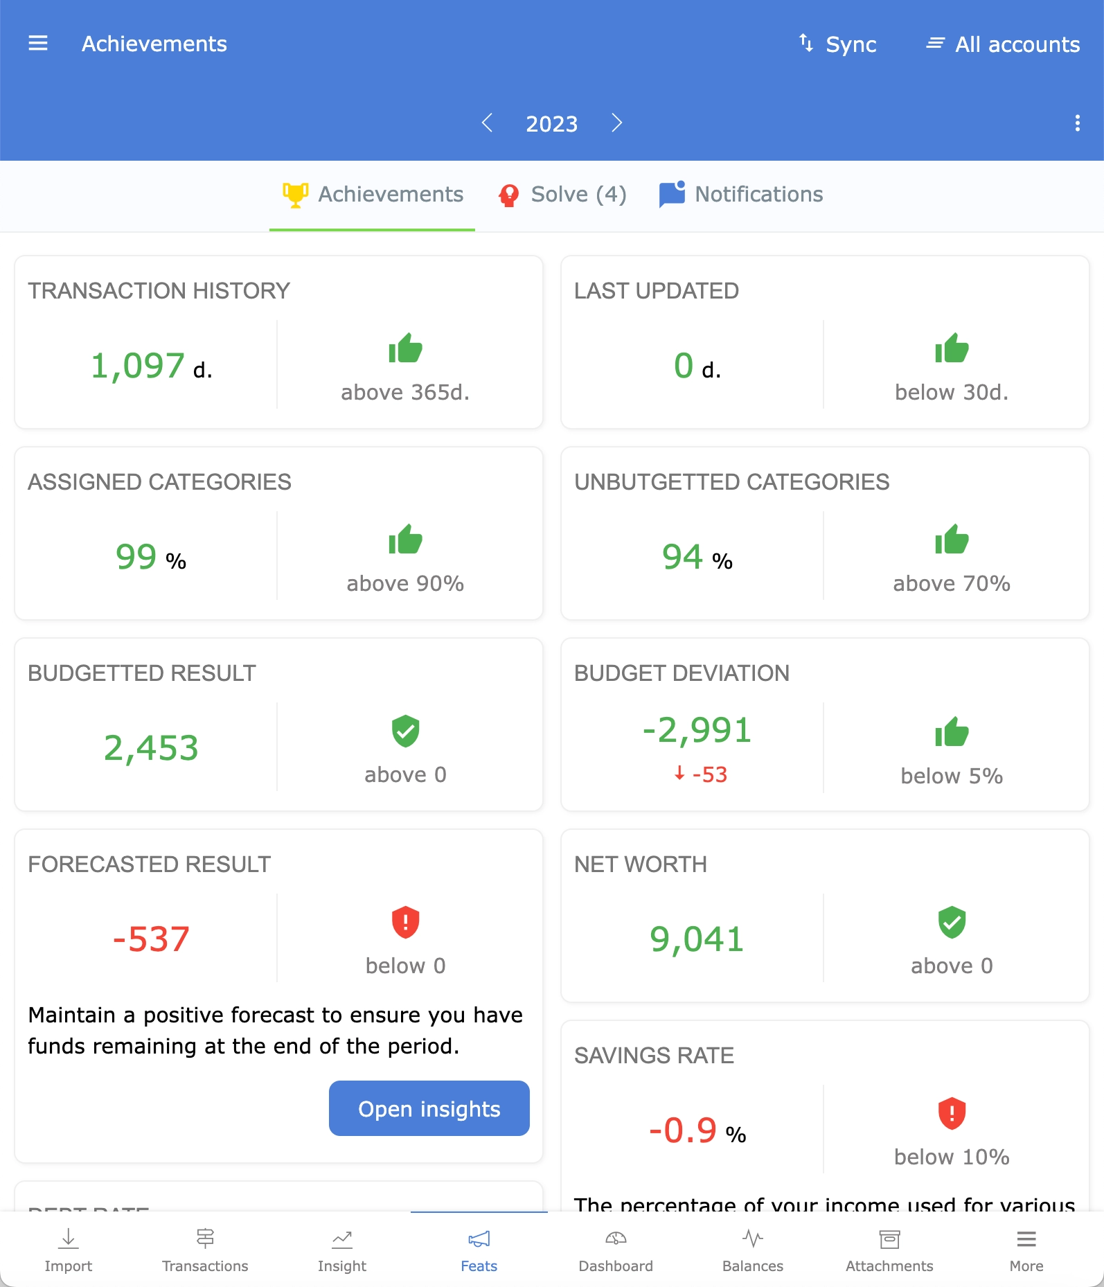Advance to next year with right chevron
This screenshot has width=1104, height=1287.
(616, 123)
